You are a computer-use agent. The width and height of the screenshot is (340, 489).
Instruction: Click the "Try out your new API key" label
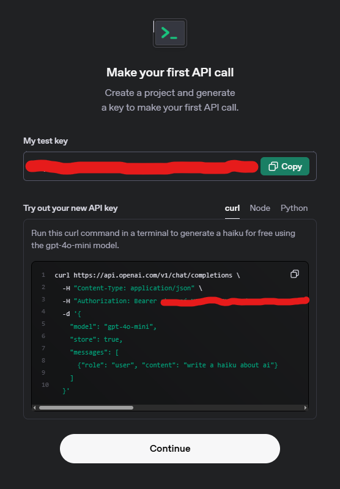pos(70,208)
